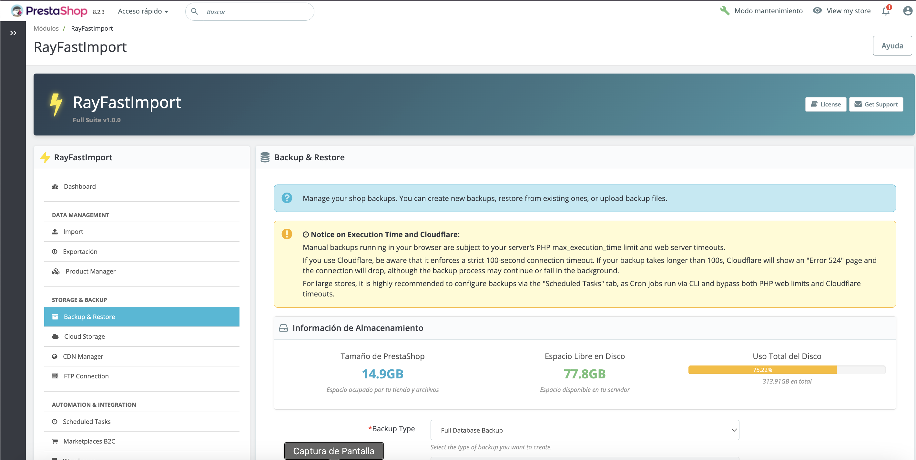Click the Modo mantenimiento wrench icon
This screenshot has height=460, width=916.
(724, 11)
